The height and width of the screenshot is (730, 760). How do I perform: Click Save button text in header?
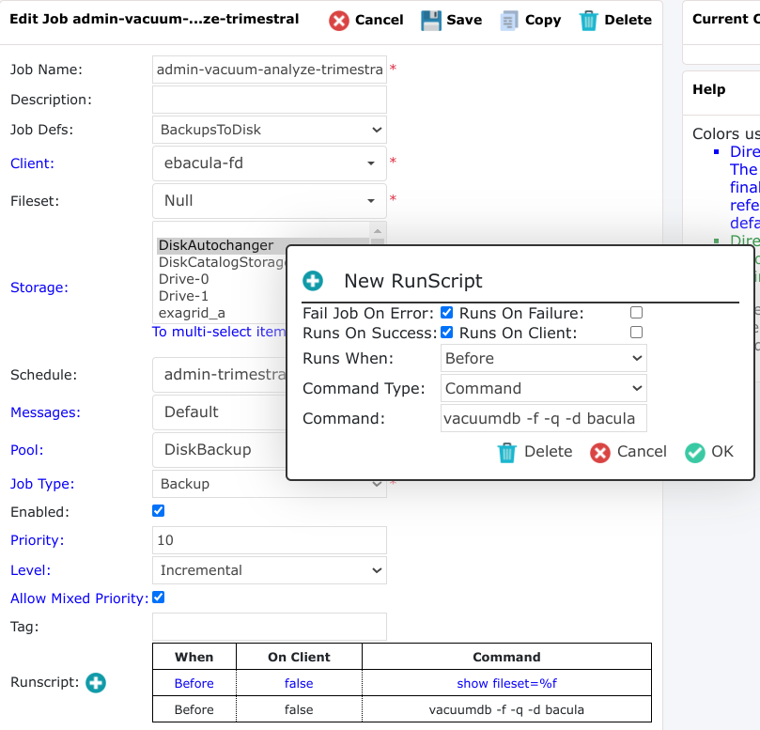(464, 20)
